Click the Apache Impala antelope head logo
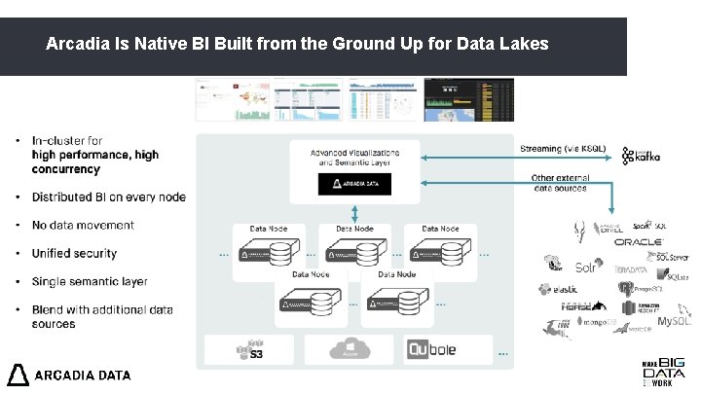Image resolution: width=701 pixels, height=394 pixels. (x=579, y=232)
